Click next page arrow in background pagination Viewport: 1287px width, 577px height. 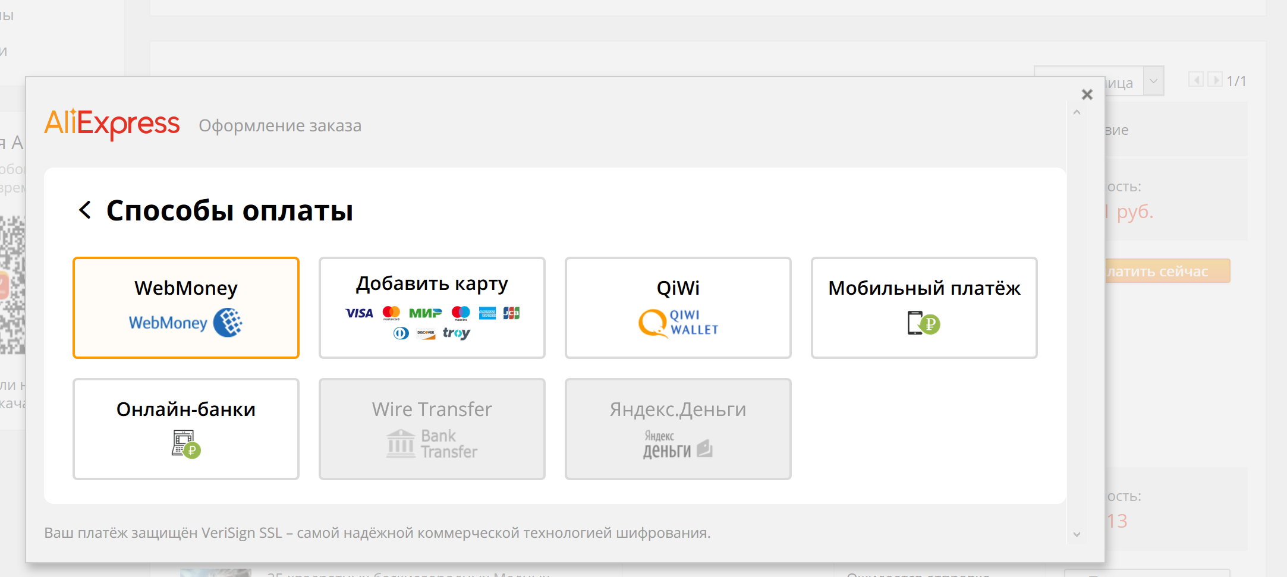pos(1215,80)
